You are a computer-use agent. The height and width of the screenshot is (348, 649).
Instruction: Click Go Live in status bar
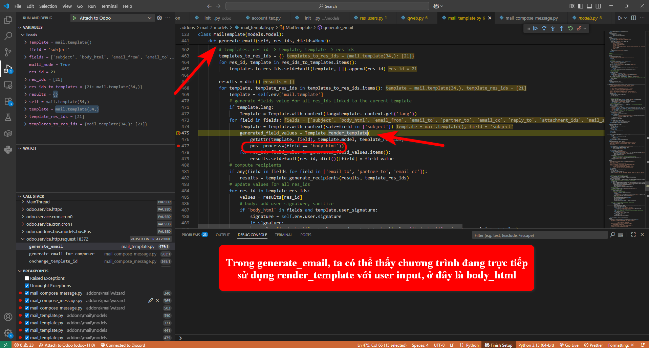569,345
